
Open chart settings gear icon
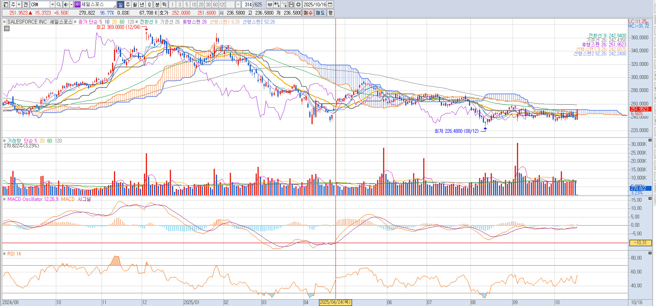tap(298, 4)
